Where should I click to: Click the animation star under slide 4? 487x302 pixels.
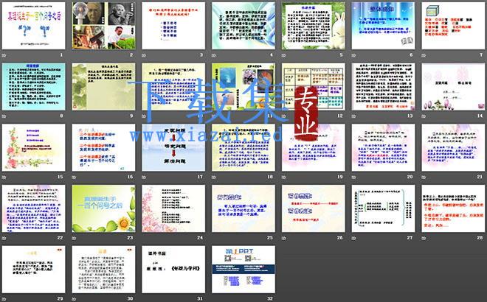[214, 55]
